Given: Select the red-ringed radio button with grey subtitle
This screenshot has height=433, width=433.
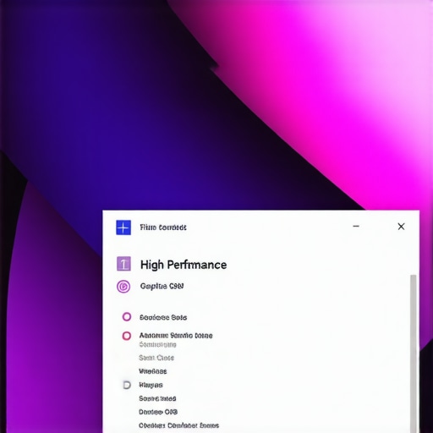Looking at the screenshot, I should pos(127,336).
